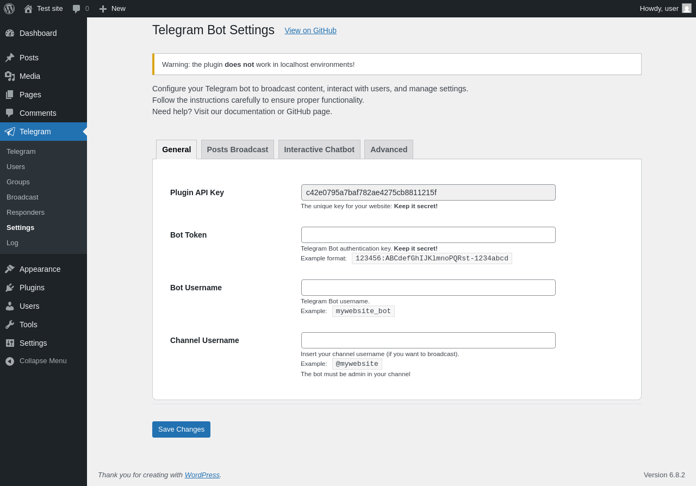
Task: Open Tools menu label
Action: tap(28, 325)
